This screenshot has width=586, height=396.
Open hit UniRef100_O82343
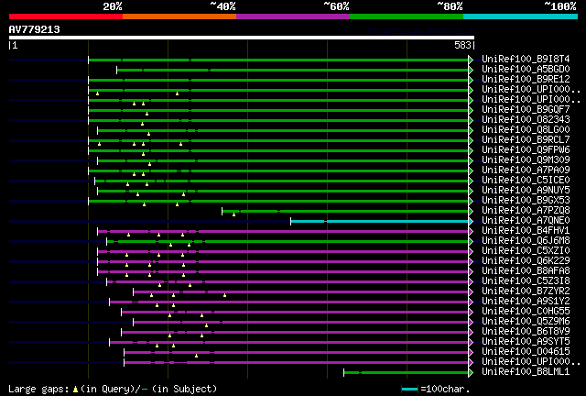[x=526, y=119]
